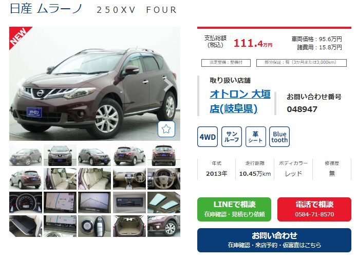This screenshot has width=357, height=259.
Task: Click the 4WD feature badge
Action: click(208, 137)
